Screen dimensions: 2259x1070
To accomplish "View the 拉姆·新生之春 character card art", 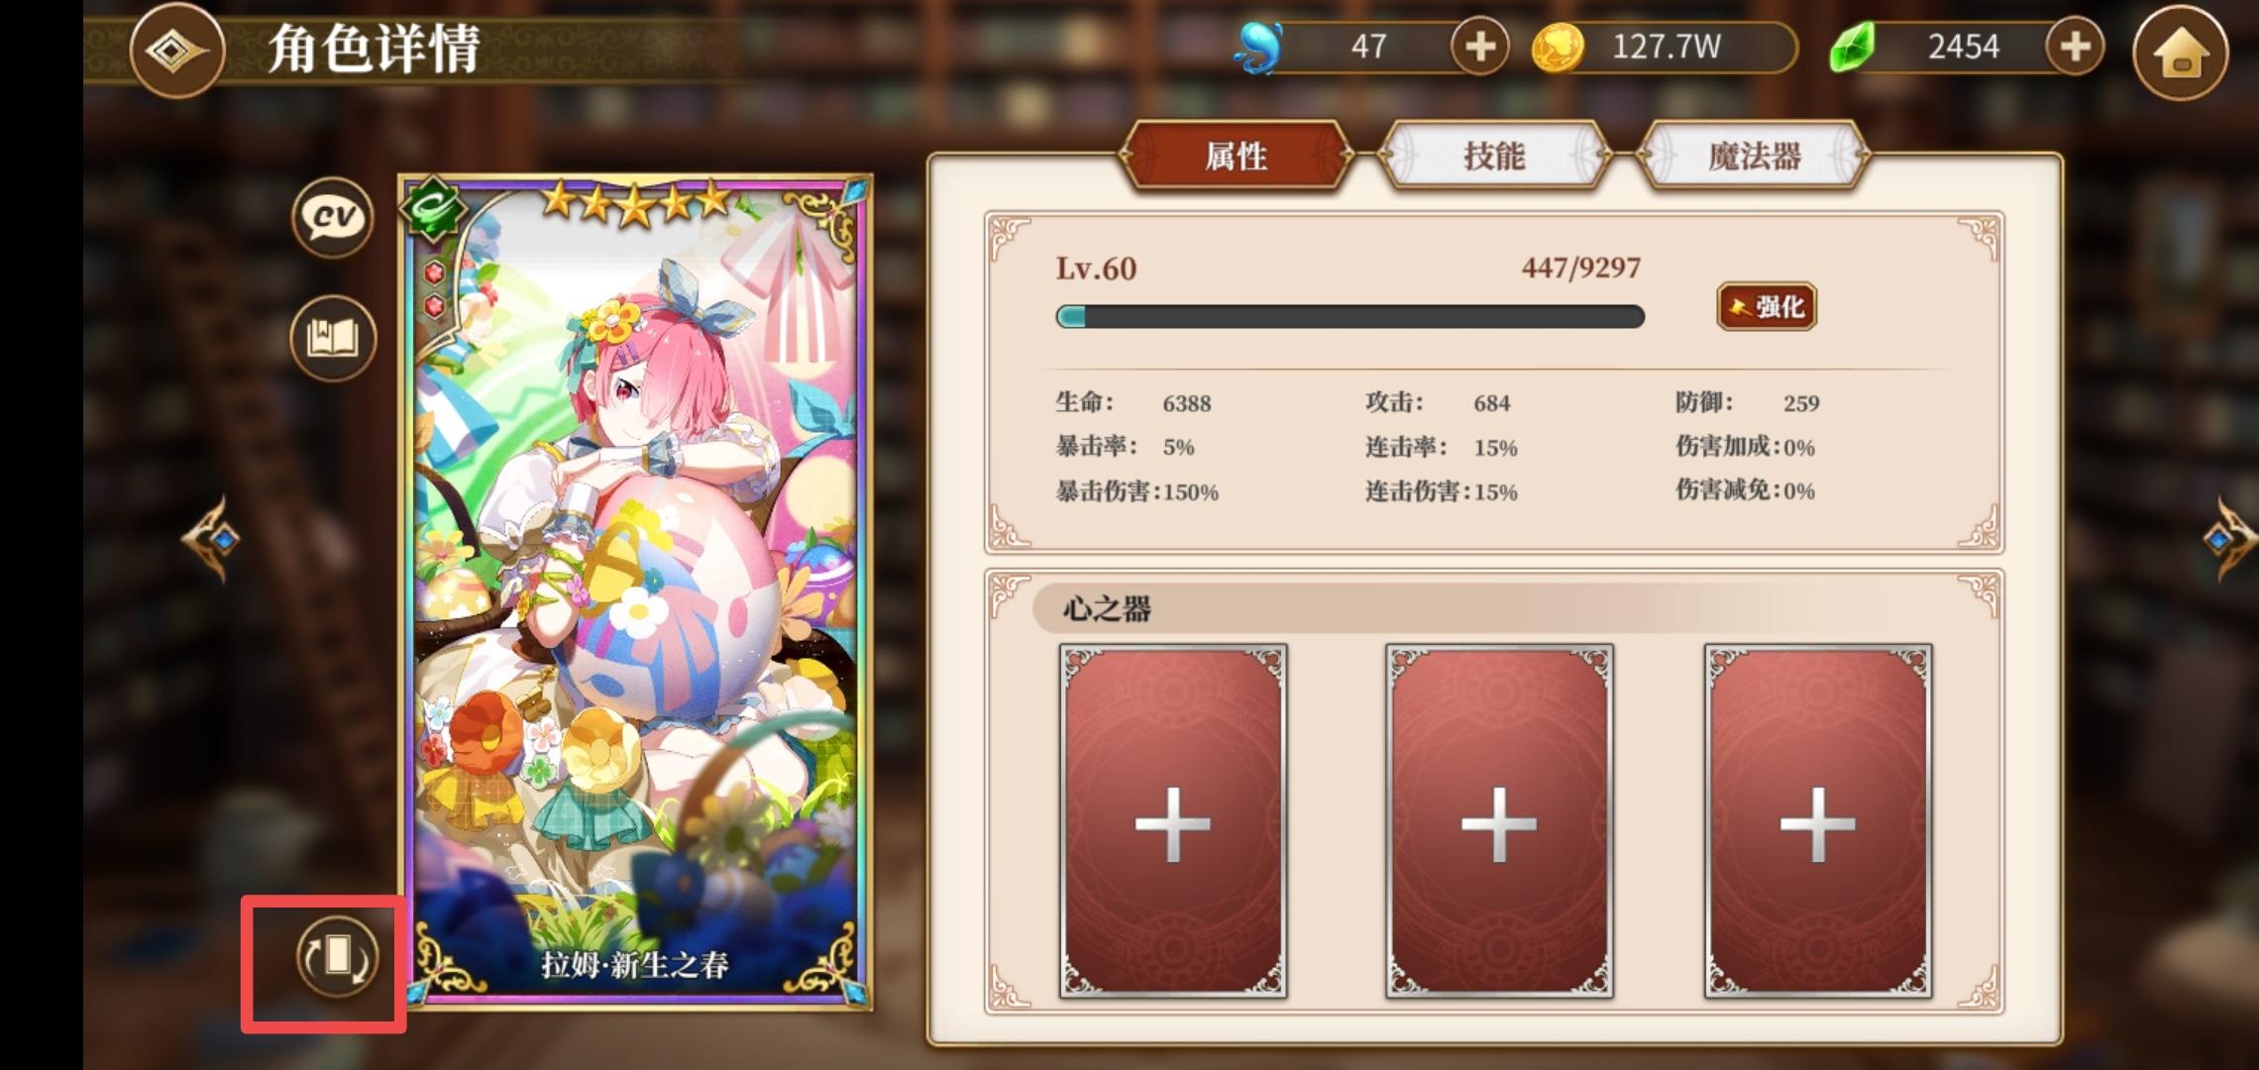I will pyautogui.click(x=635, y=592).
